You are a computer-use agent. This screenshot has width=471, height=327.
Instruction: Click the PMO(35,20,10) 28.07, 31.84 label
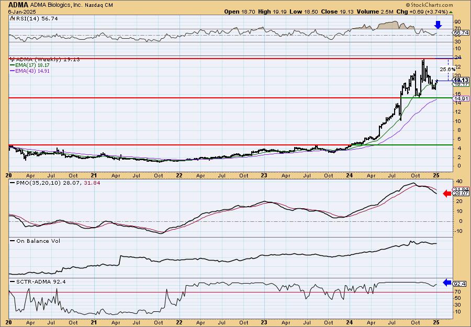point(58,183)
